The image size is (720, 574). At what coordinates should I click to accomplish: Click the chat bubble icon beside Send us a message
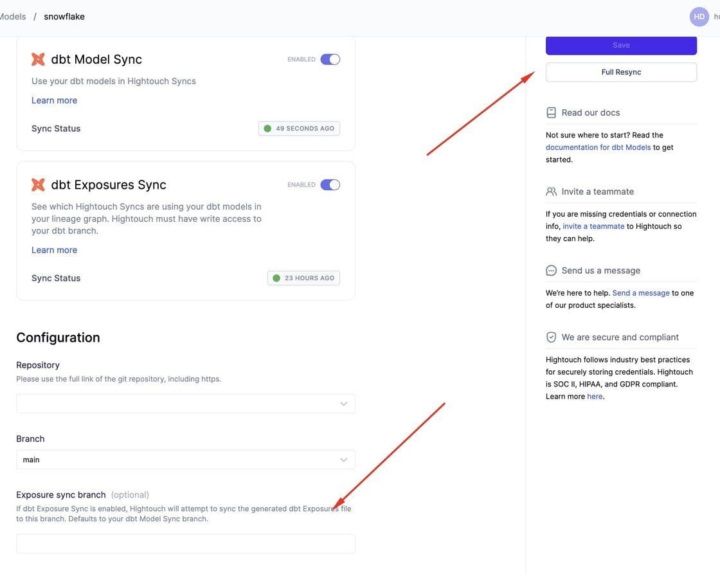[551, 271]
